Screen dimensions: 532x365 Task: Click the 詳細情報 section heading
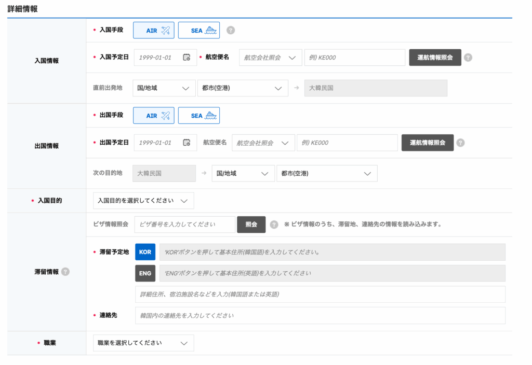point(22,9)
